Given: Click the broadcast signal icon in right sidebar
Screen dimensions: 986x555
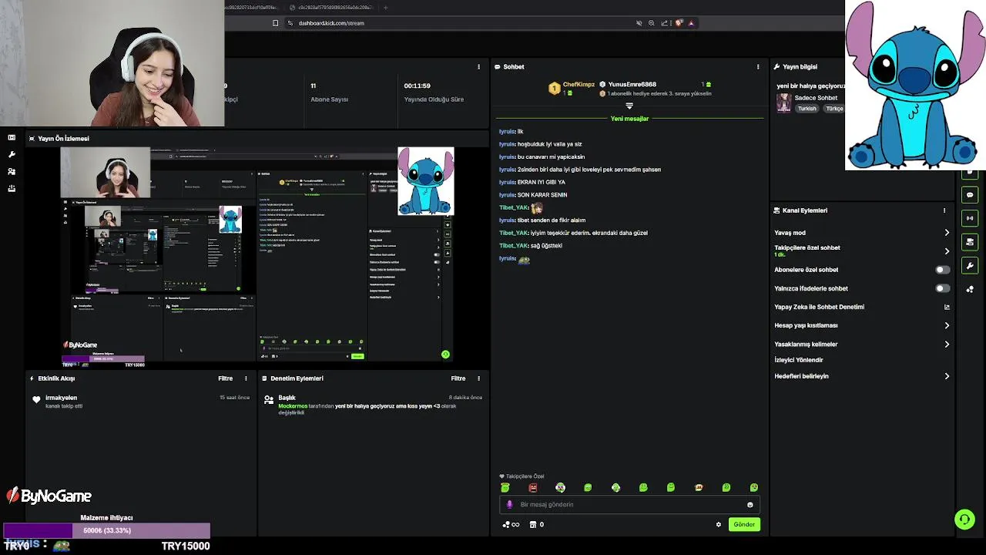Looking at the screenshot, I should click(x=970, y=218).
